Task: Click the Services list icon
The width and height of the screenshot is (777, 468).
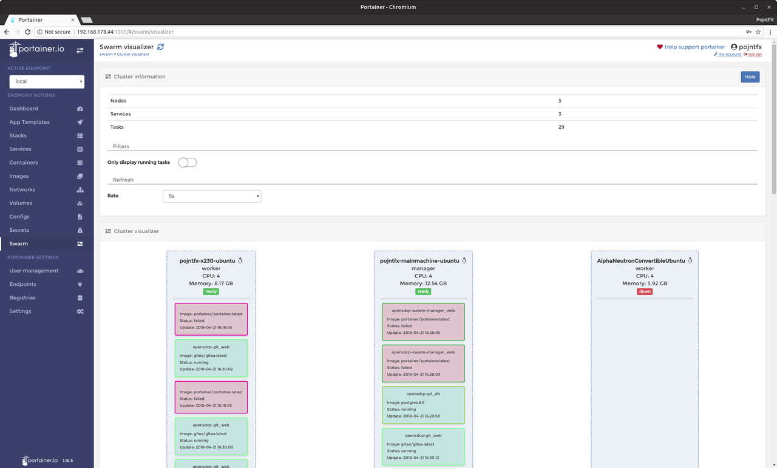Action: [80, 149]
